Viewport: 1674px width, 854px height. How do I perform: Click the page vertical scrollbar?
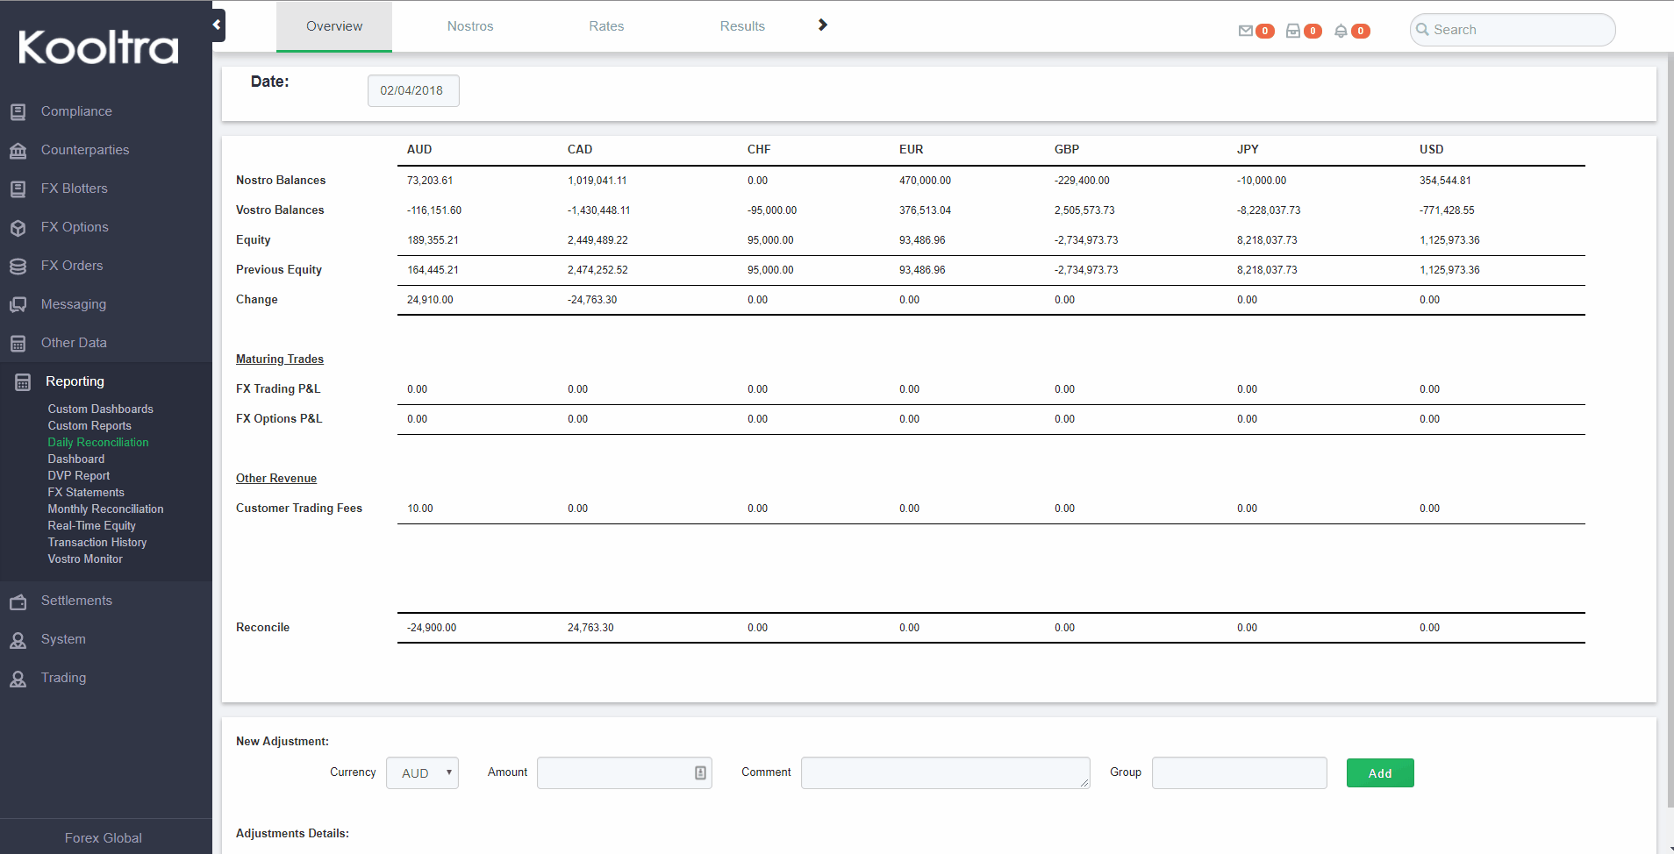coord(1670,430)
